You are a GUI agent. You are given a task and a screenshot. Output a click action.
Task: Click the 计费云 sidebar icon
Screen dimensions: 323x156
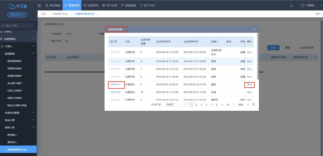[2, 46]
